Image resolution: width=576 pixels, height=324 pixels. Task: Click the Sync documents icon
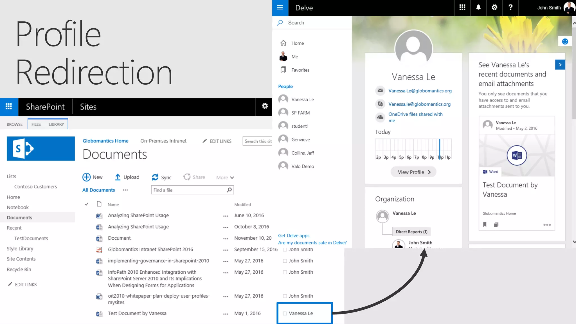tap(155, 177)
